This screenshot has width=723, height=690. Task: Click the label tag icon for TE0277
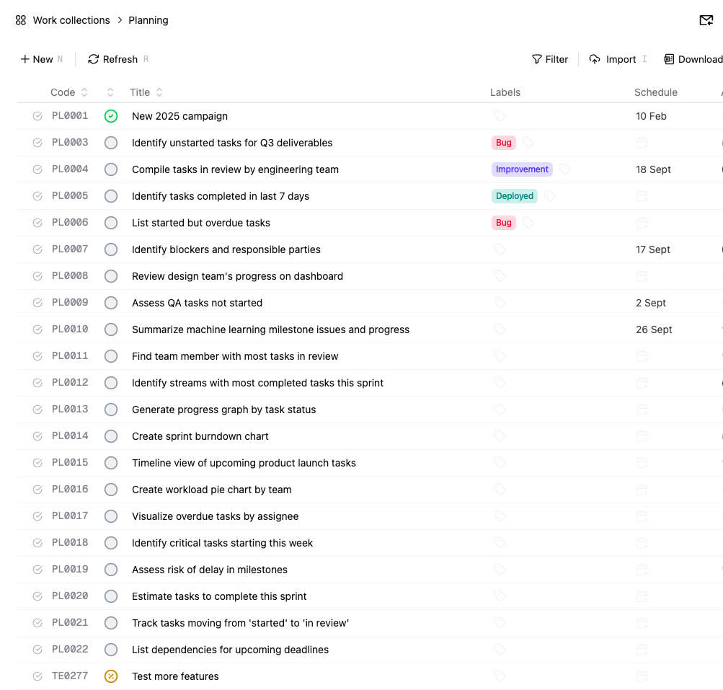click(x=500, y=676)
